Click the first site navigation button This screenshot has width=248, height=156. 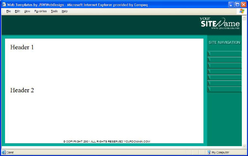(x=224, y=54)
